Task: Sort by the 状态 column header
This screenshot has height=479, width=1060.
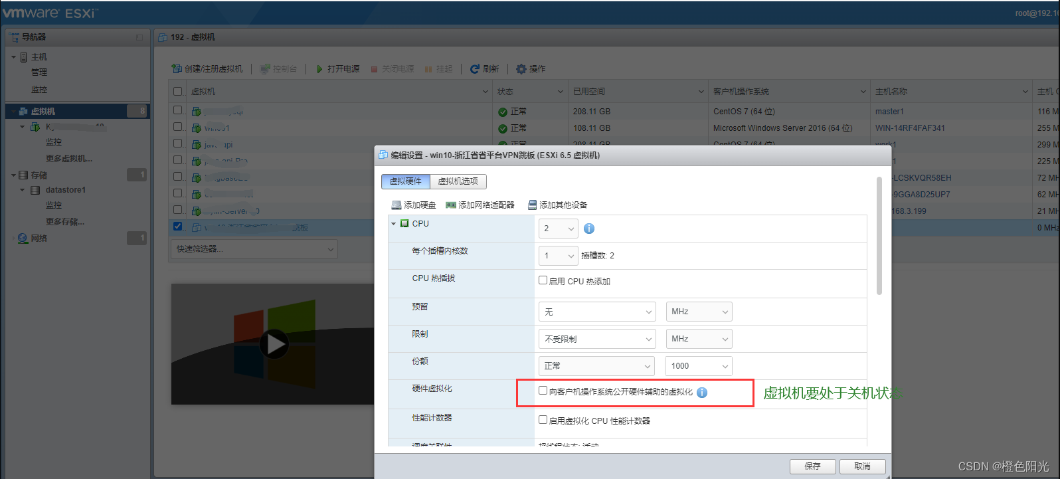Action: pos(531,92)
